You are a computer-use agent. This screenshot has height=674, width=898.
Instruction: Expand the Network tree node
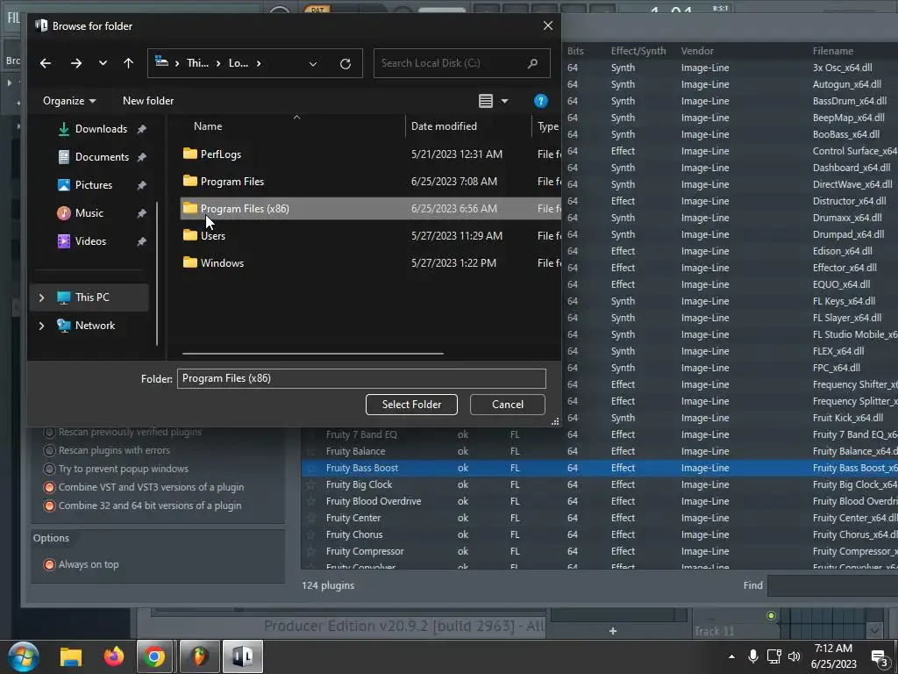coord(41,326)
